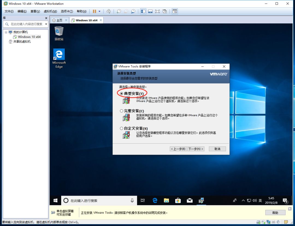Click the microphone icon in taskbar search
295x226 pixels.
132,200
